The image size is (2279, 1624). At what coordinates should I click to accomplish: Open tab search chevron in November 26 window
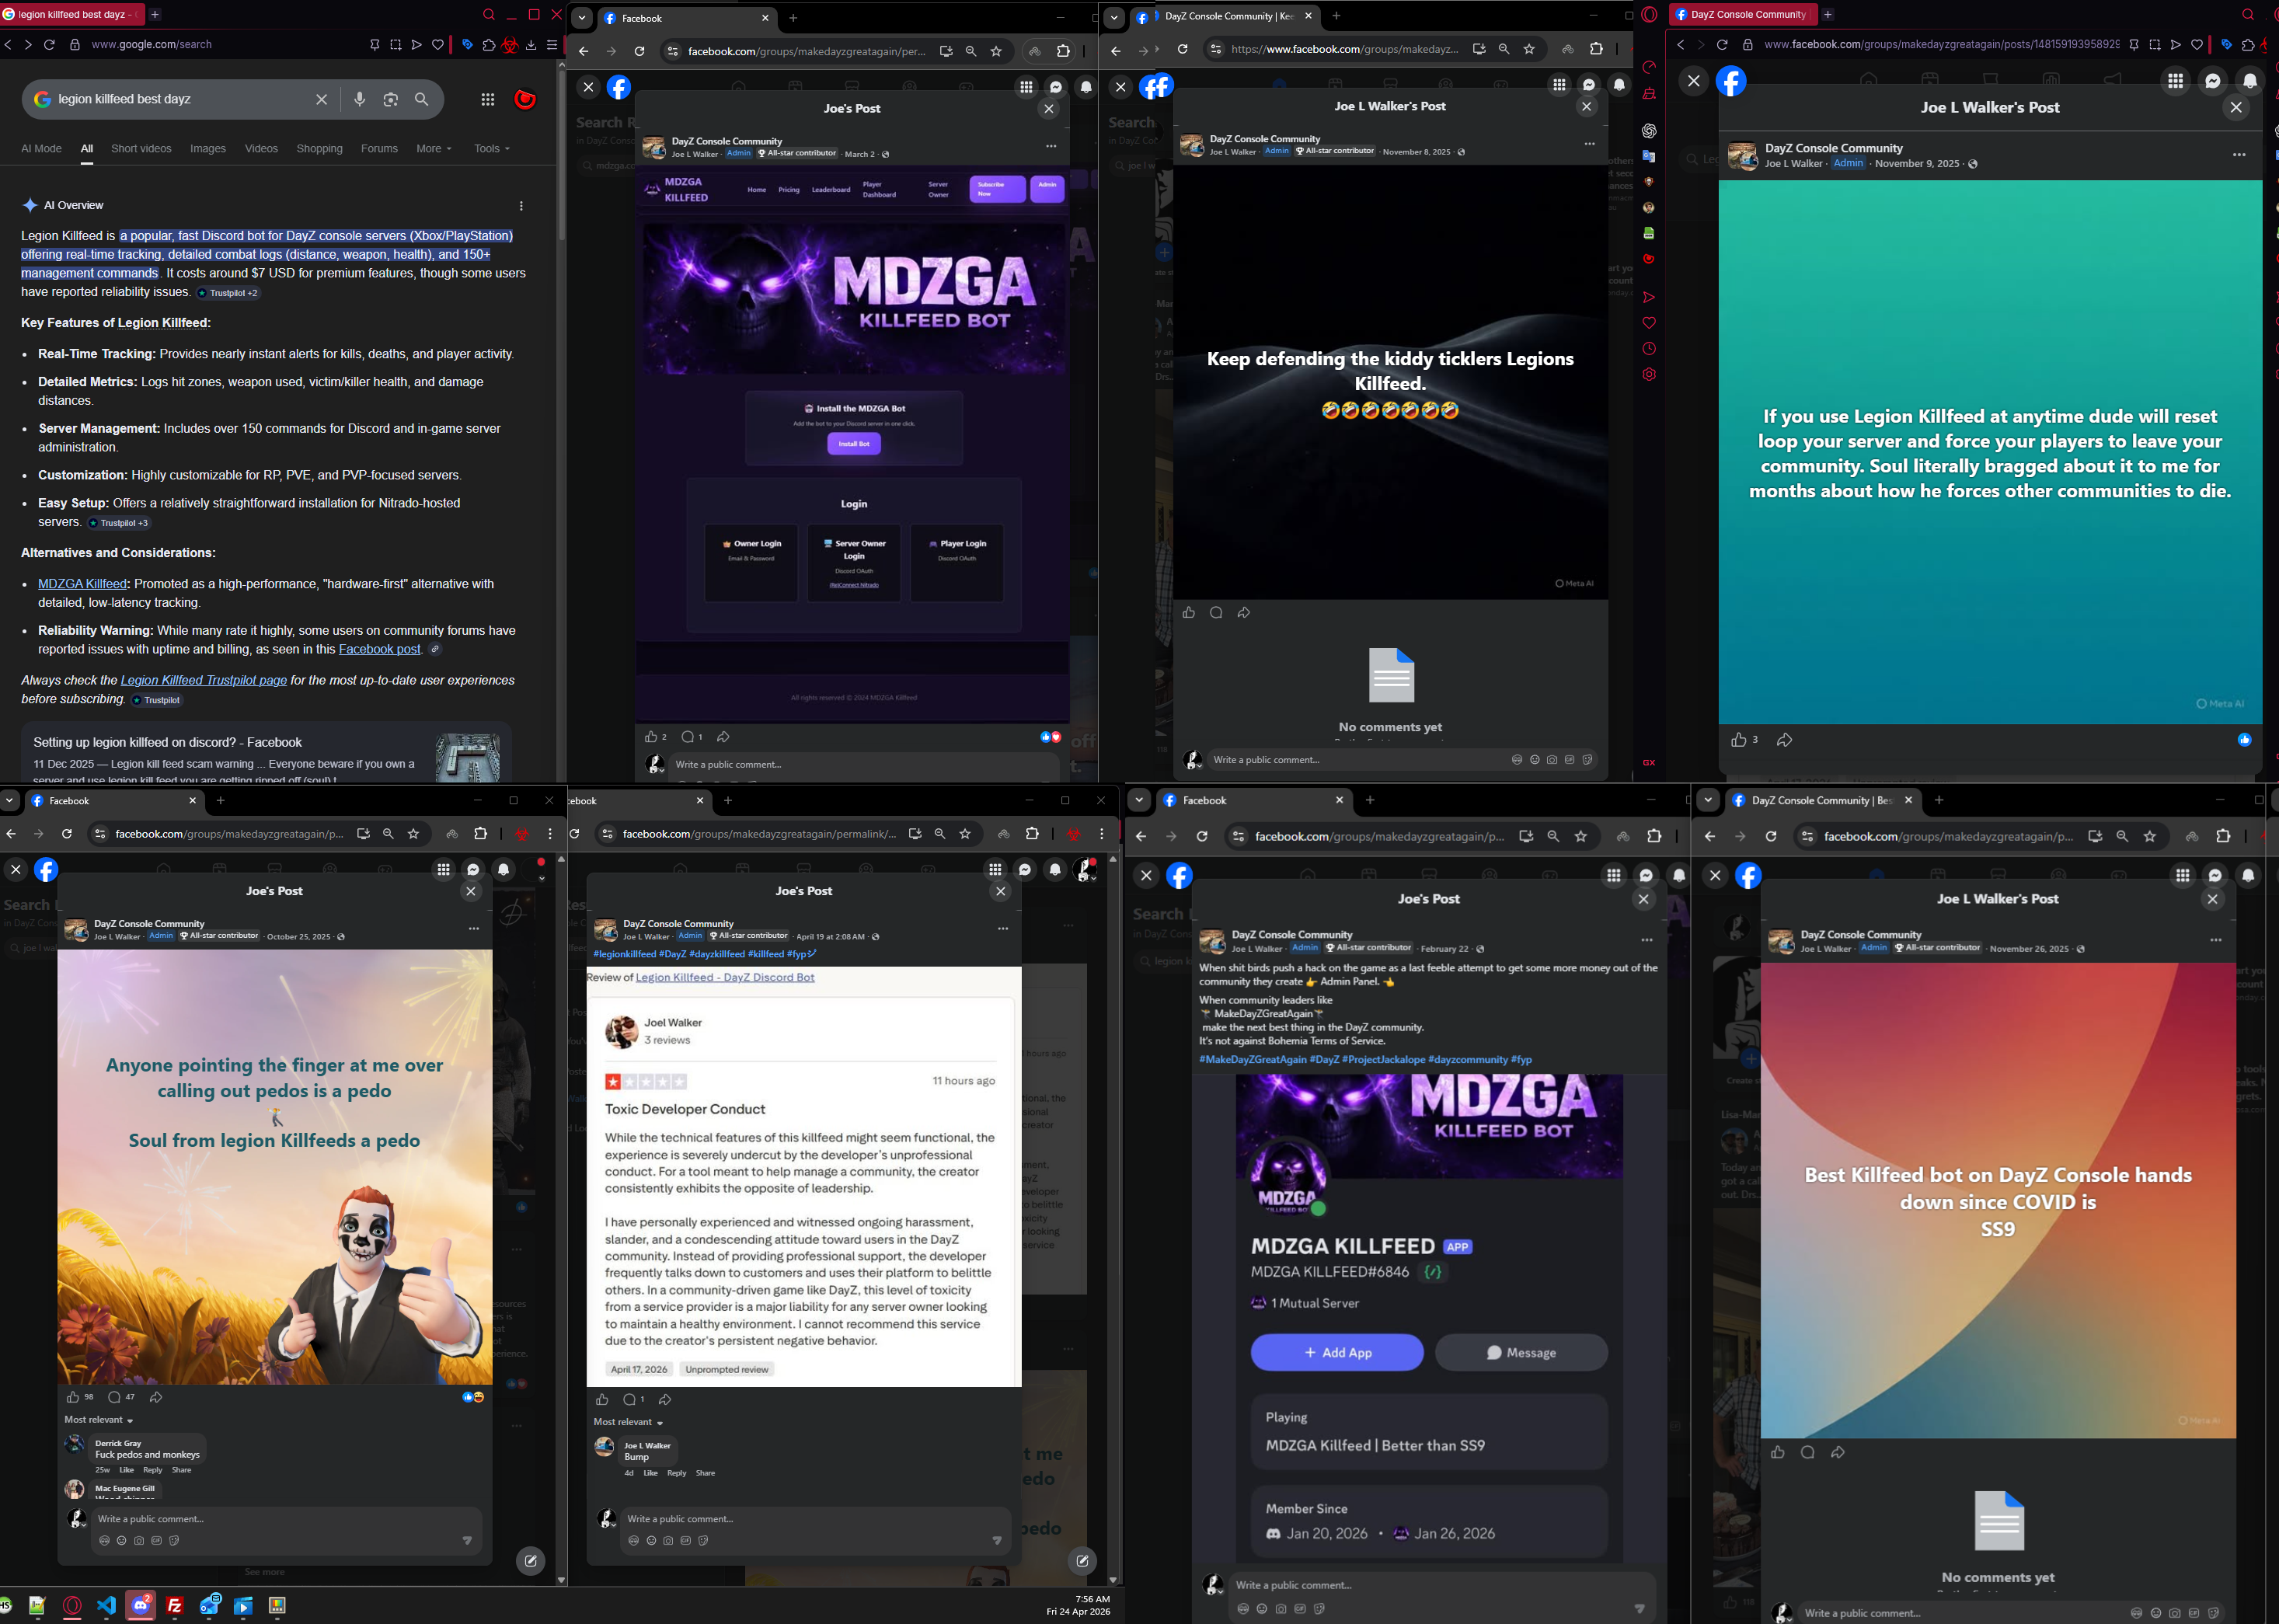[1708, 800]
